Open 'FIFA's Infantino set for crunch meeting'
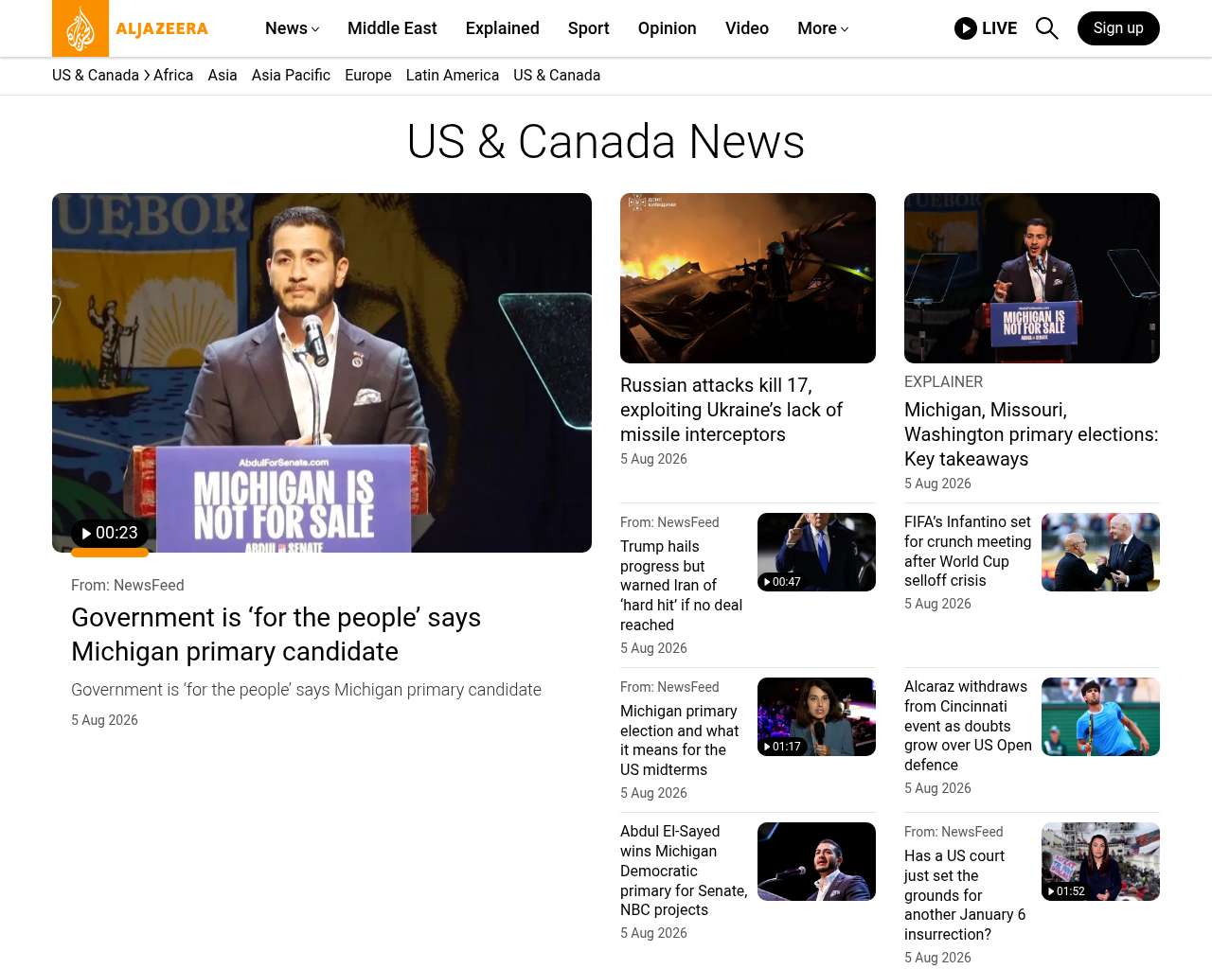The width and height of the screenshot is (1212, 969). (x=968, y=551)
